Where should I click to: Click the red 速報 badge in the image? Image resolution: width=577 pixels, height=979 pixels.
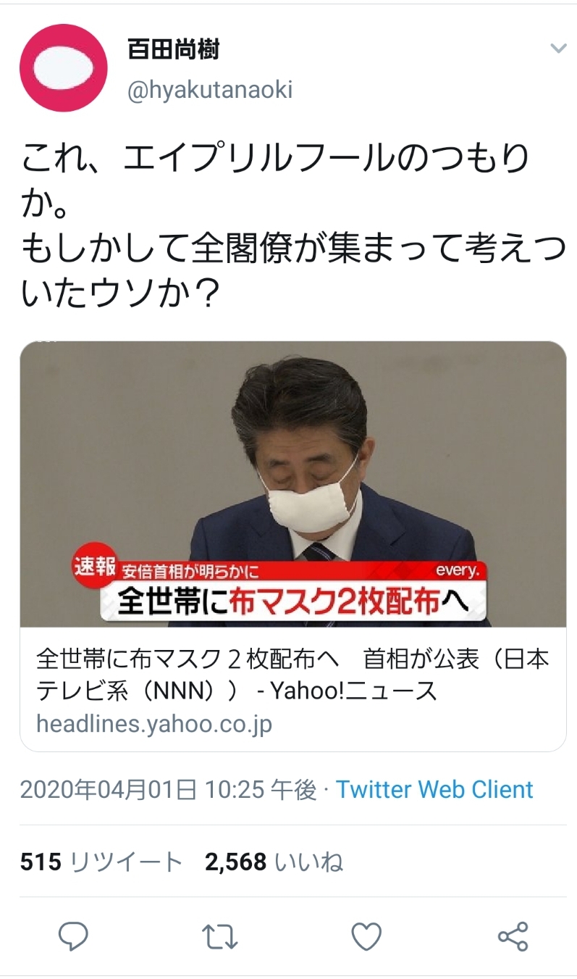pos(93,567)
